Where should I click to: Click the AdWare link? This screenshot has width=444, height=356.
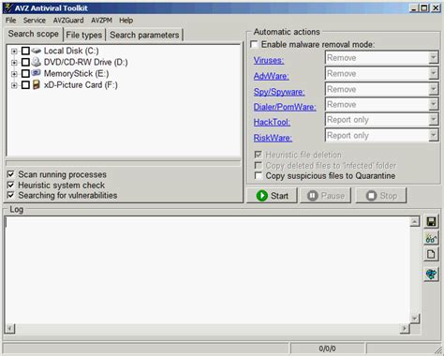click(271, 76)
